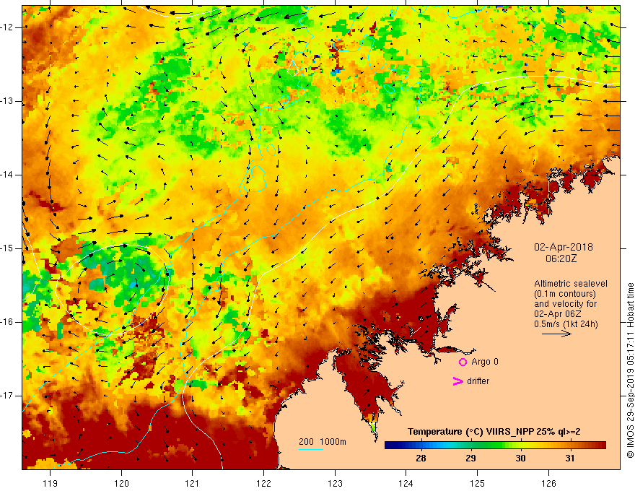Click the temperature color bar near 29
The width and height of the screenshot is (635, 491).
click(x=470, y=446)
